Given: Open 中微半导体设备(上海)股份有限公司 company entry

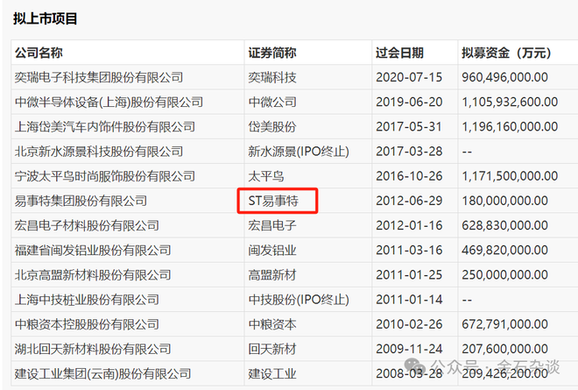Looking at the screenshot, I should tap(109, 102).
